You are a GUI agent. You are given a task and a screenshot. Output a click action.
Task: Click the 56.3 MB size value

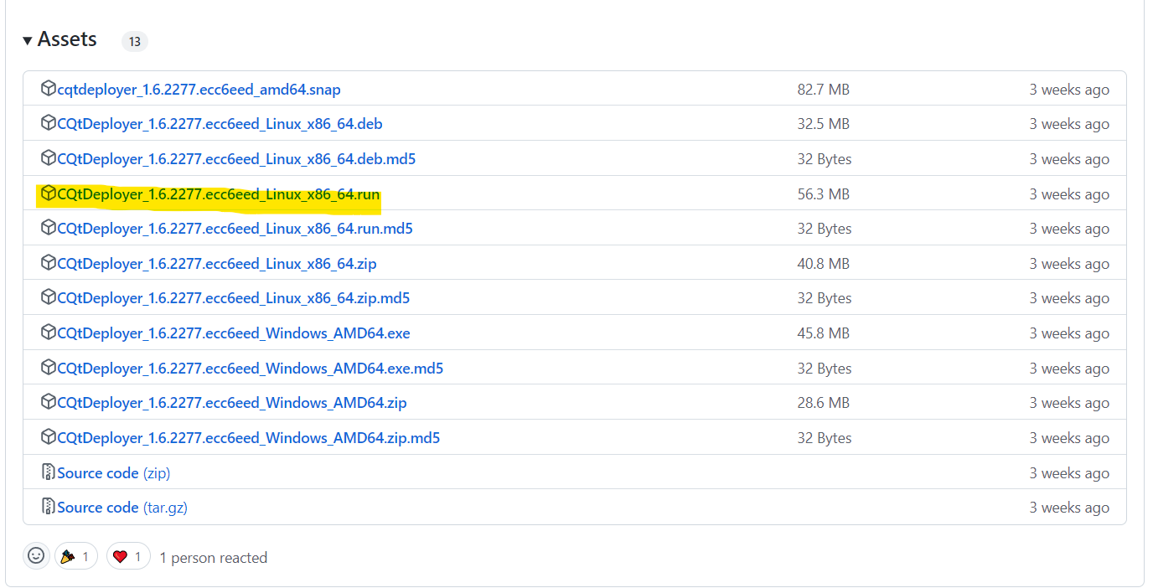click(x=823, y=194)
